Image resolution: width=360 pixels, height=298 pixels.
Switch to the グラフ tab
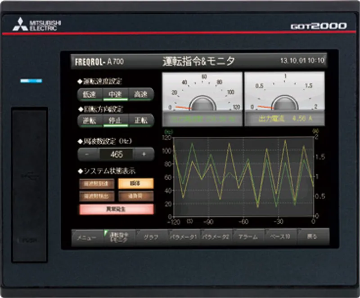[152, 237]
